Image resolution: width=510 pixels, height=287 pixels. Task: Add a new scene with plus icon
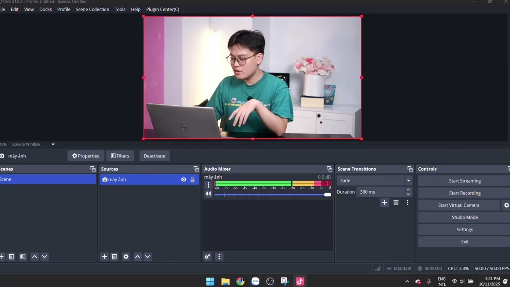[2, 257]
